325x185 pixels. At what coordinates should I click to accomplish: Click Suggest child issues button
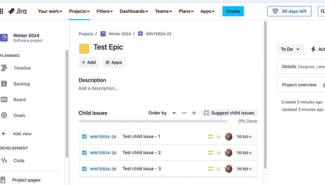tap(229, 113)
